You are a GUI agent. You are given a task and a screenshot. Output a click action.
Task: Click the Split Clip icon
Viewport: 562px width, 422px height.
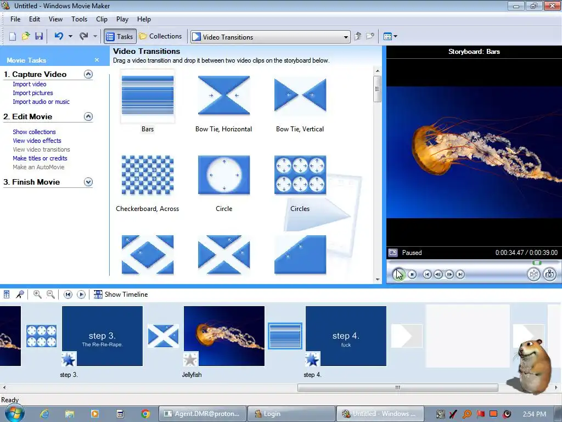533,275
